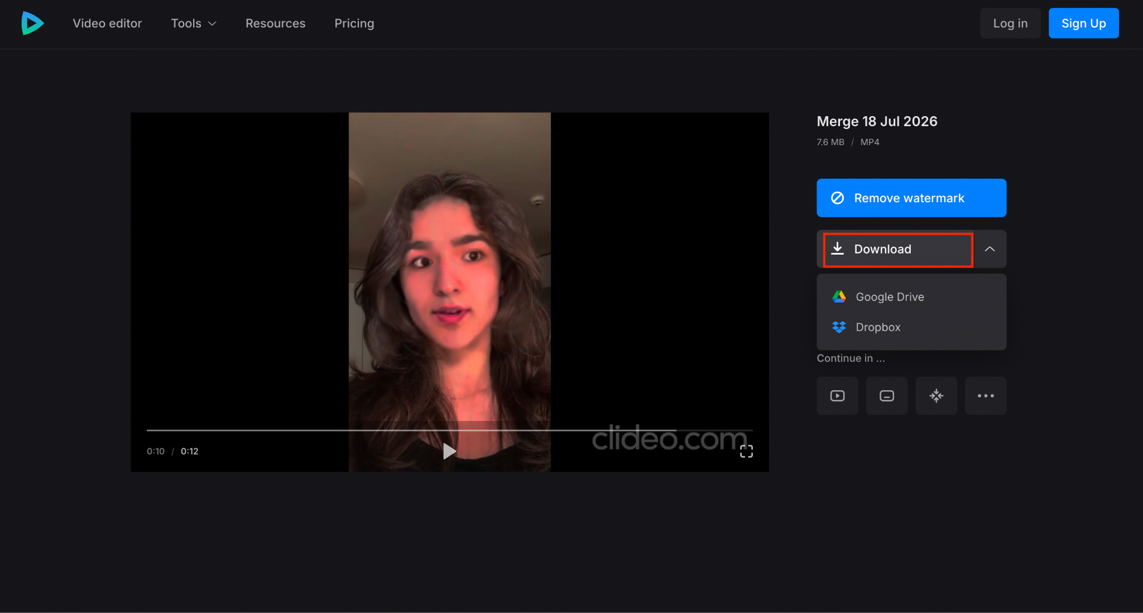Click the 0:12 total duration text
The width and height of the screenshot is (1143, 613).
(190, 451)
